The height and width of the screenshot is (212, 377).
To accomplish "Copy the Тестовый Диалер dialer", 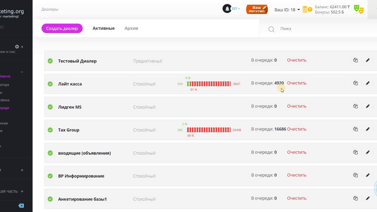I will [355, 60].
